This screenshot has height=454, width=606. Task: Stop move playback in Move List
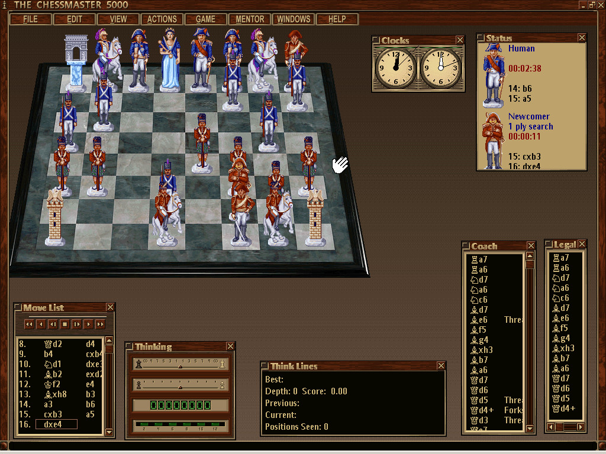pyautogui.click(x=65, y=325)
